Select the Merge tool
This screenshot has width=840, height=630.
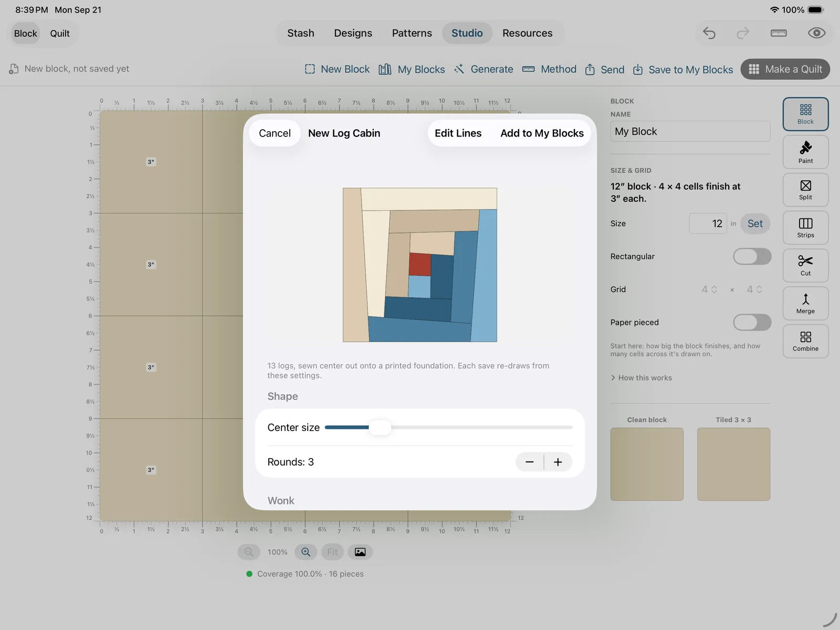[805, 303]
